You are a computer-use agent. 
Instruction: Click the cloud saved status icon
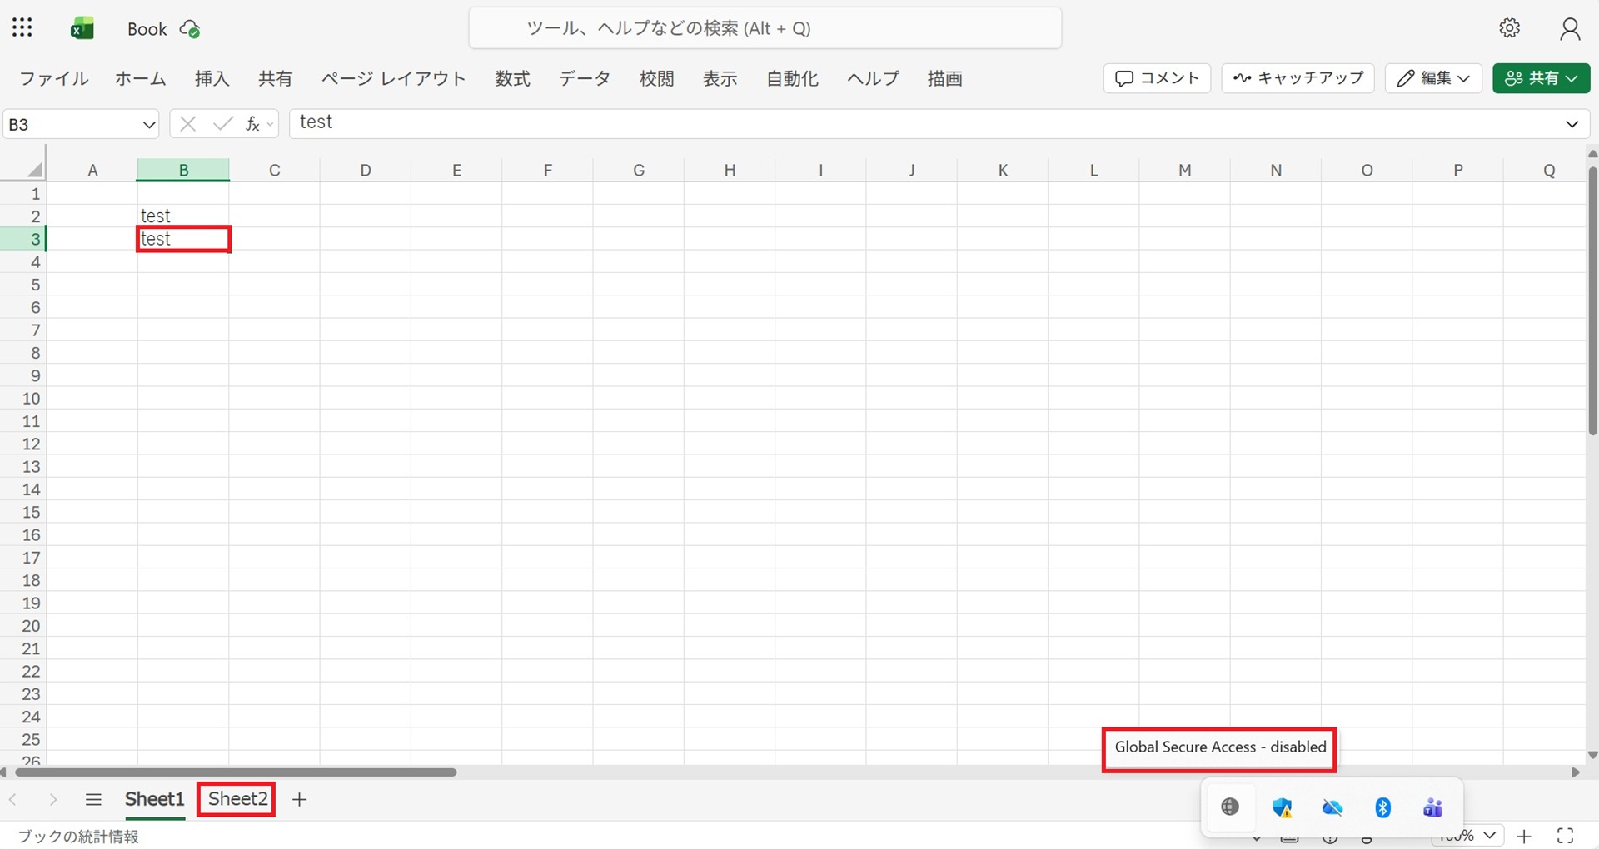190,30
